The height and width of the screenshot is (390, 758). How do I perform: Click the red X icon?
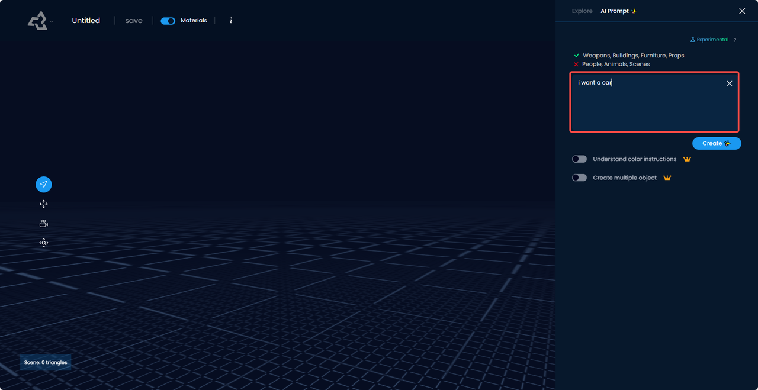coord(576,64)
